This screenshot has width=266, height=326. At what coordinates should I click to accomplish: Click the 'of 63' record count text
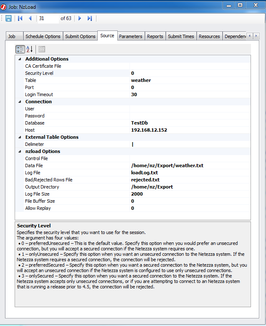click(66, 18)
